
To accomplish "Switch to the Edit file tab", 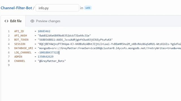I will click(13, 21).
